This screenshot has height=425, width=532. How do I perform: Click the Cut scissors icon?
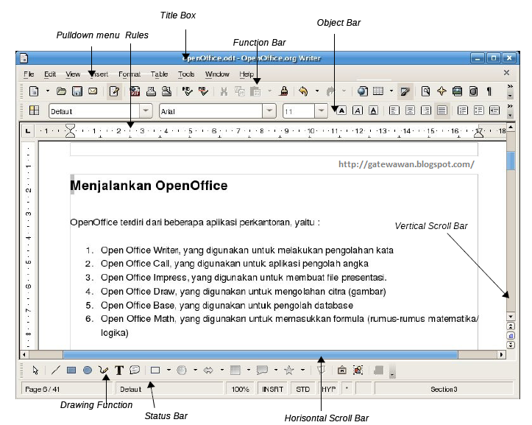point(224,91)
